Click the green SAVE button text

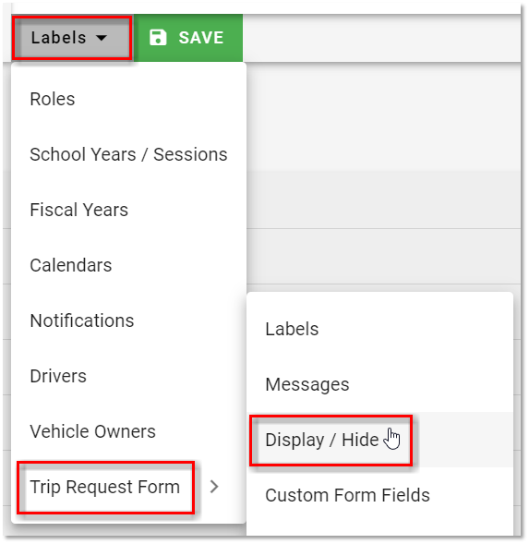(x=201, y=38)
